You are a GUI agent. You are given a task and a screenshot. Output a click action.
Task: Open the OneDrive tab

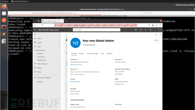[109, 54]
